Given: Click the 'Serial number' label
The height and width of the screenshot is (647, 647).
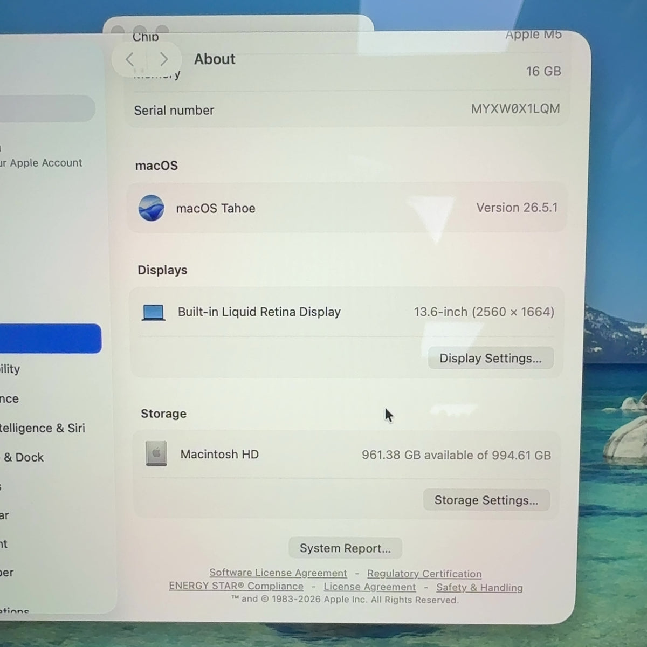Looking at the screenshot, I should click(x=174, y=111).
